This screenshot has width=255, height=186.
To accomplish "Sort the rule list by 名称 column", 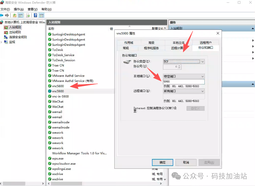I will (x=51, y=29).
